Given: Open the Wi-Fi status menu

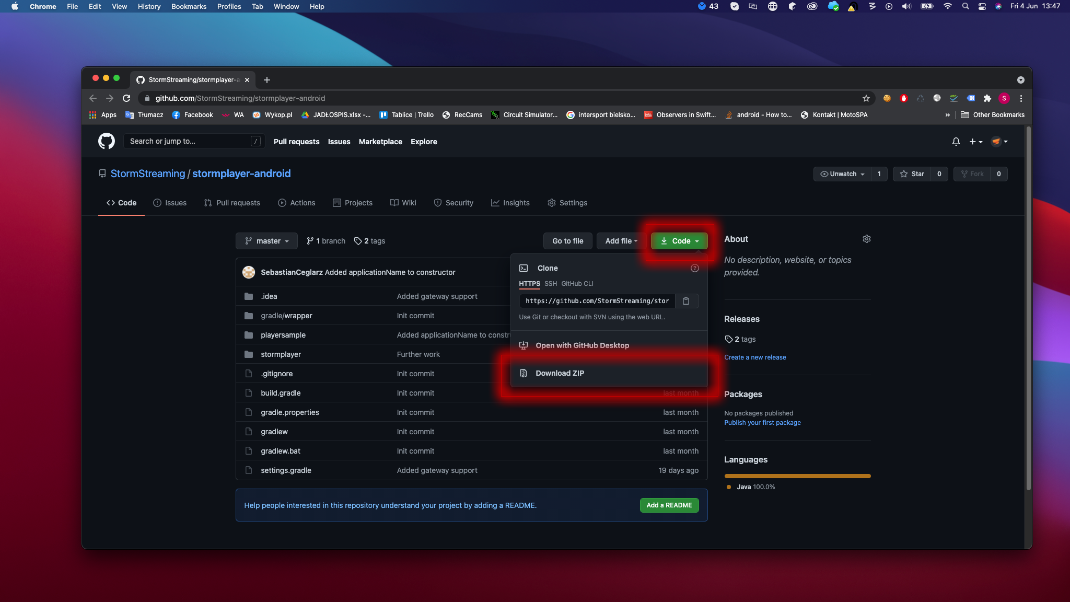Looking at the screenshot, I should pyautogui.click(x=947, y=6).
